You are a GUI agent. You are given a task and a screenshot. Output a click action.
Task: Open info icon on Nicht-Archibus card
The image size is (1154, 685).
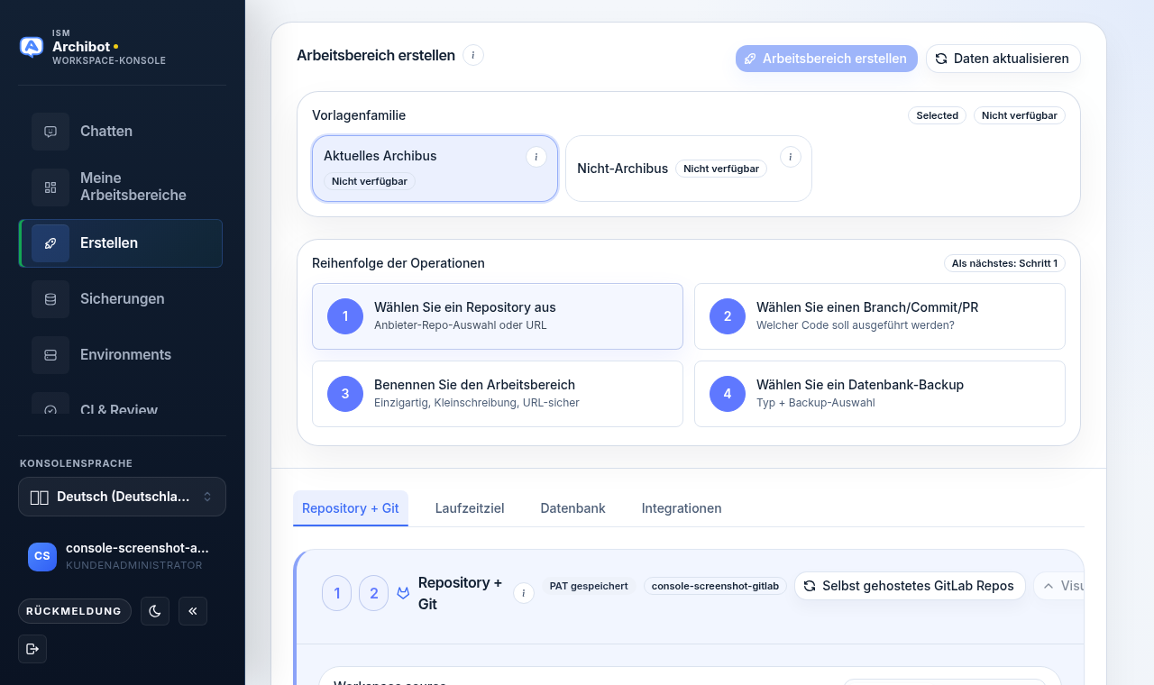coord(791,157)
